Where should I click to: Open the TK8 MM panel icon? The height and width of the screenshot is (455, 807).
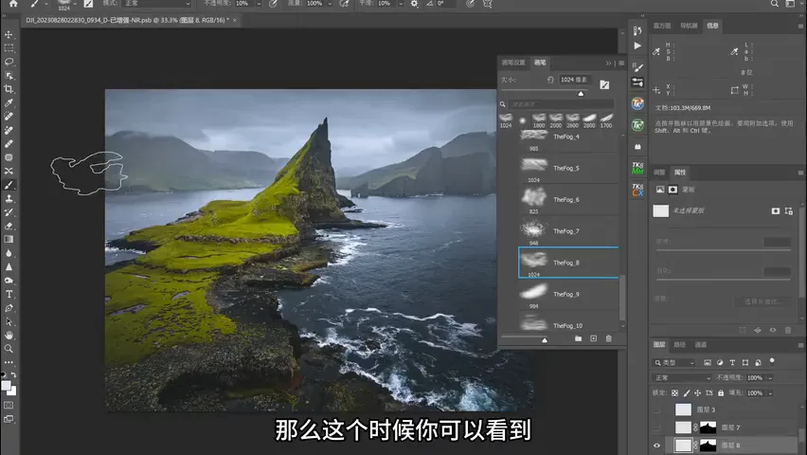[x=637, y=168]
